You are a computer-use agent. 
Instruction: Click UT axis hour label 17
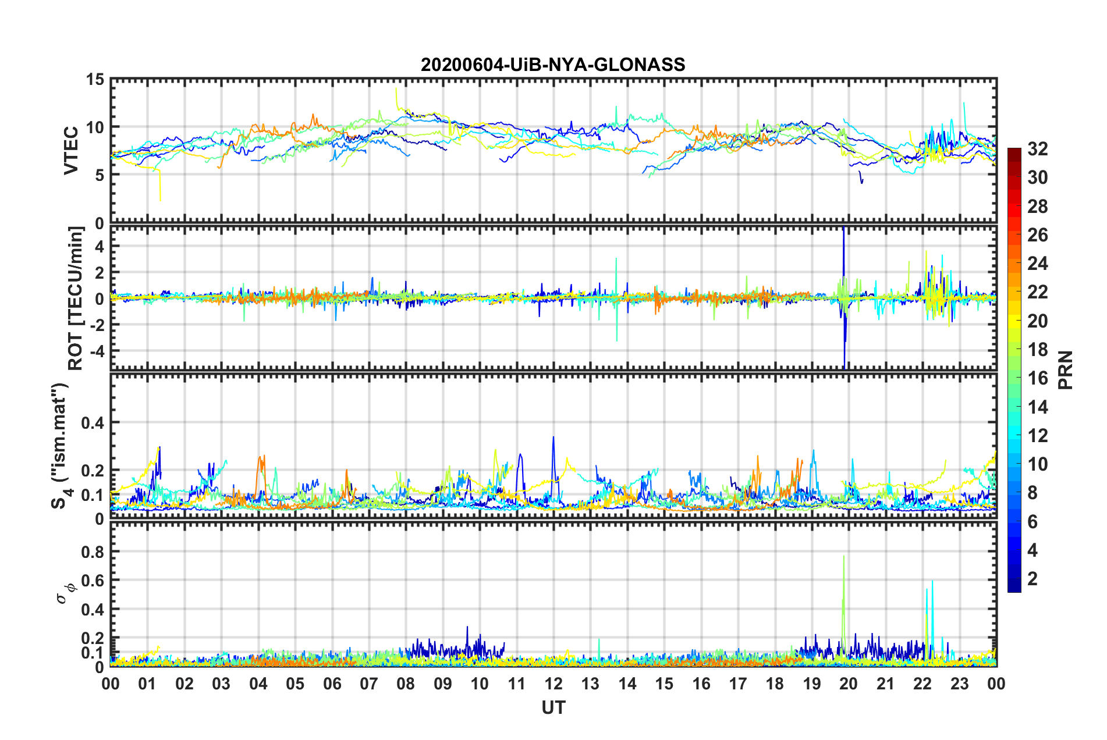(738, 684)
